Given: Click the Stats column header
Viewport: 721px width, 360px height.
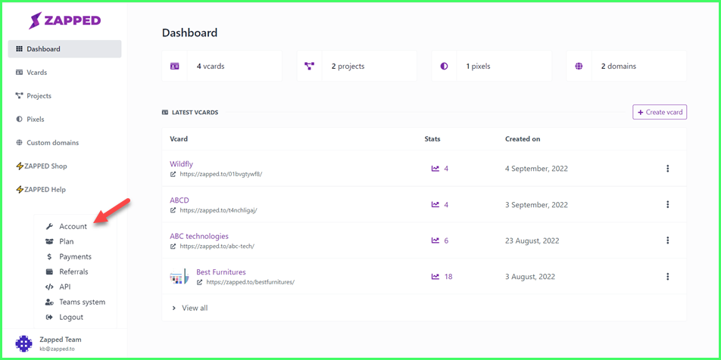Looking at the screenshot, I should 432,138.
